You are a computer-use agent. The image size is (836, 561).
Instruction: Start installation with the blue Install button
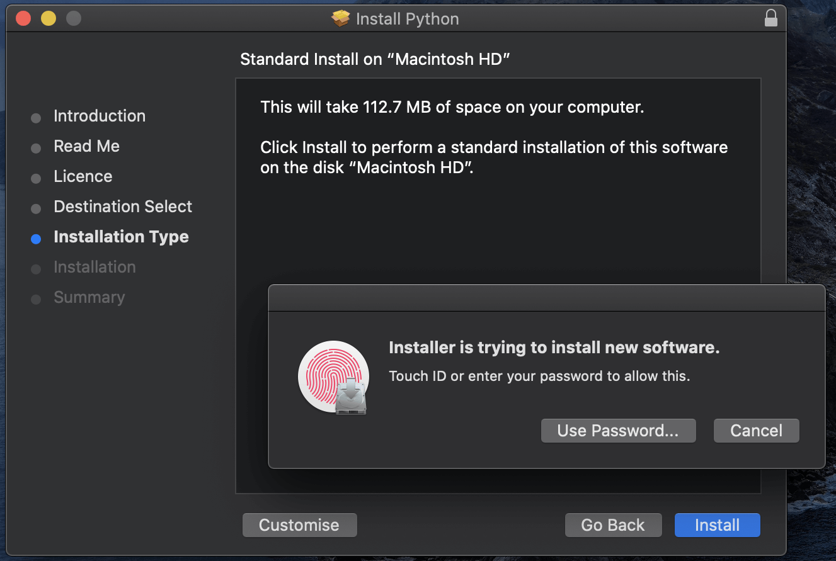coord(717,525)
